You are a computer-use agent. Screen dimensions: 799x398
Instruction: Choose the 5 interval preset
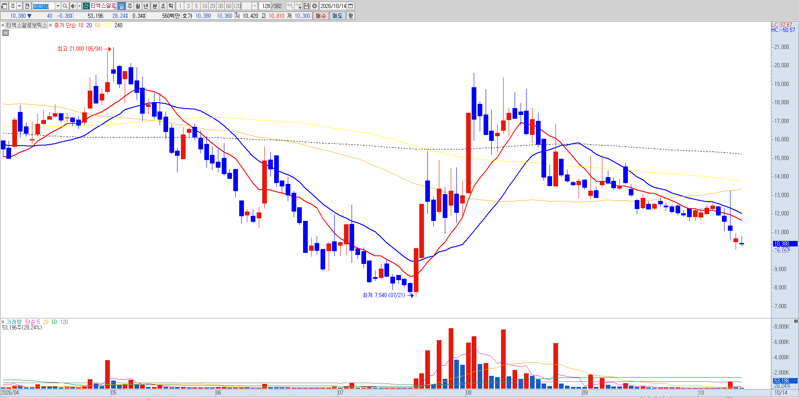196,6
